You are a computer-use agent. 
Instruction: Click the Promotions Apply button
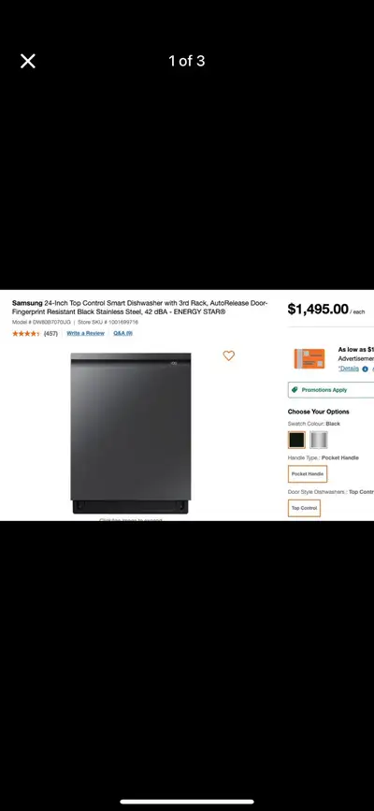point(331,390)
